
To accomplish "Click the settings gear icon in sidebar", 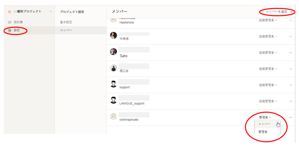I will point(10,30).
